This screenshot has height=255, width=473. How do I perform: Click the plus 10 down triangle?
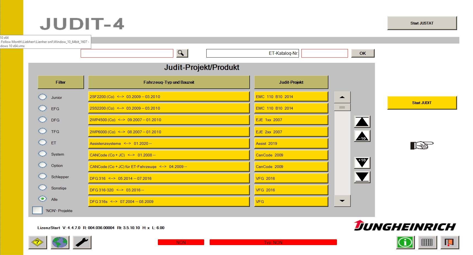click(362, 163)
